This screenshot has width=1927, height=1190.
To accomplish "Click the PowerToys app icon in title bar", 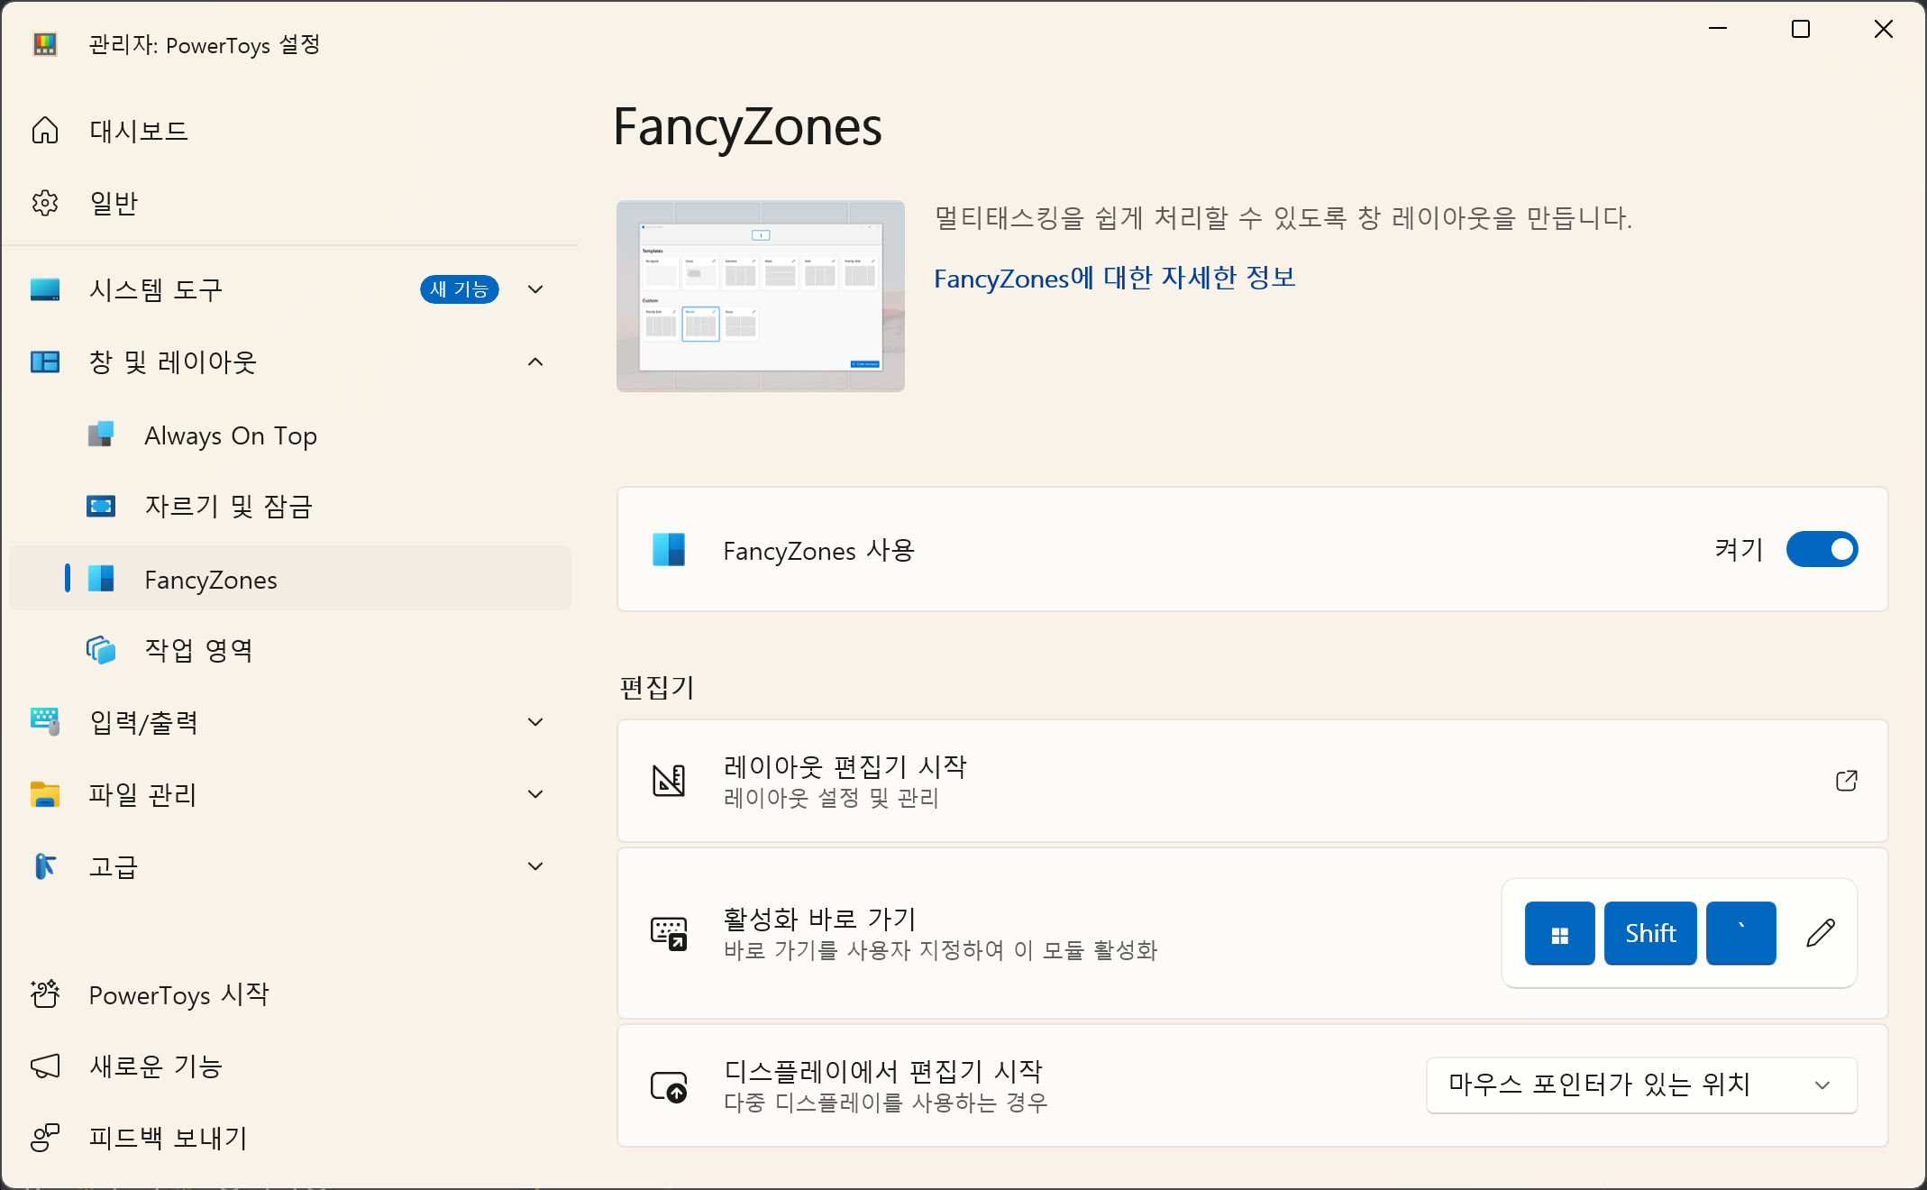I will click(45, 44).
